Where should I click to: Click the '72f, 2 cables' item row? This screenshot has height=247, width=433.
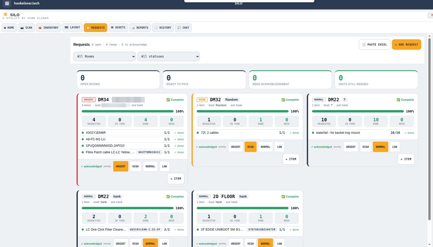tap(248, 133)
